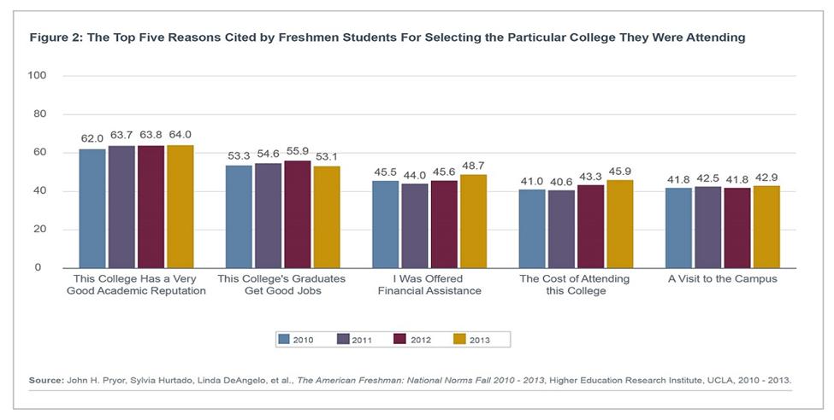Click "This College's Graduates Get Good Jobs" label

click(x=284, y=284)
